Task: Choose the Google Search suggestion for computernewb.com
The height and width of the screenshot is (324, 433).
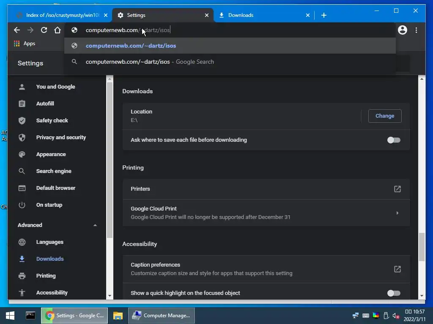Action: (x=230, y=62)
